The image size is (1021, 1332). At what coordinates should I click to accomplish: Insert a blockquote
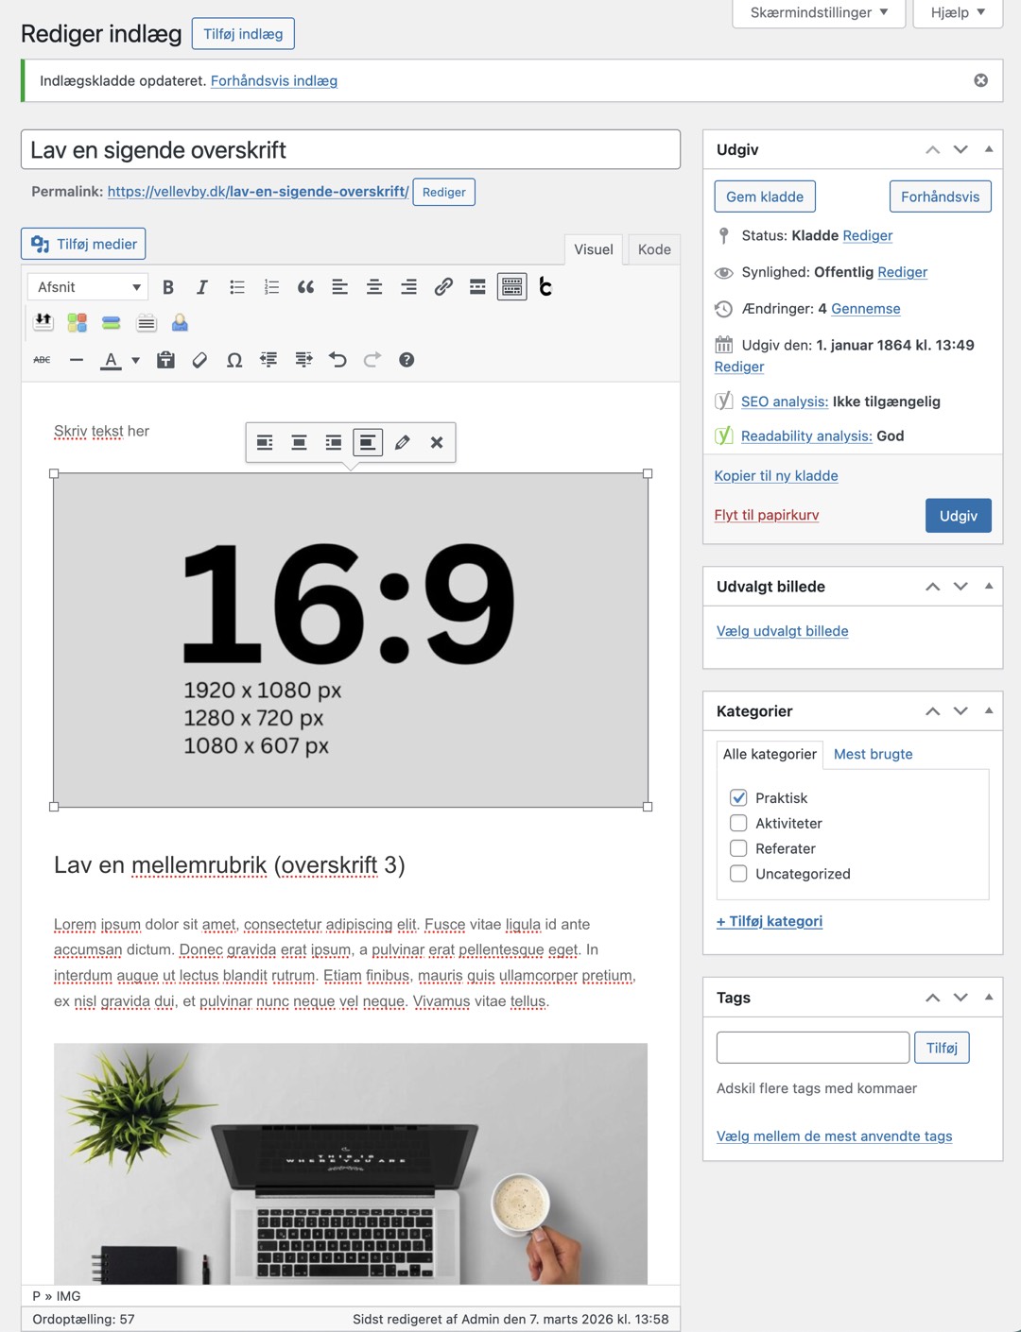point(305,286)
